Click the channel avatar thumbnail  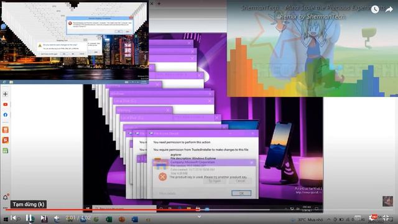point(387,201)
